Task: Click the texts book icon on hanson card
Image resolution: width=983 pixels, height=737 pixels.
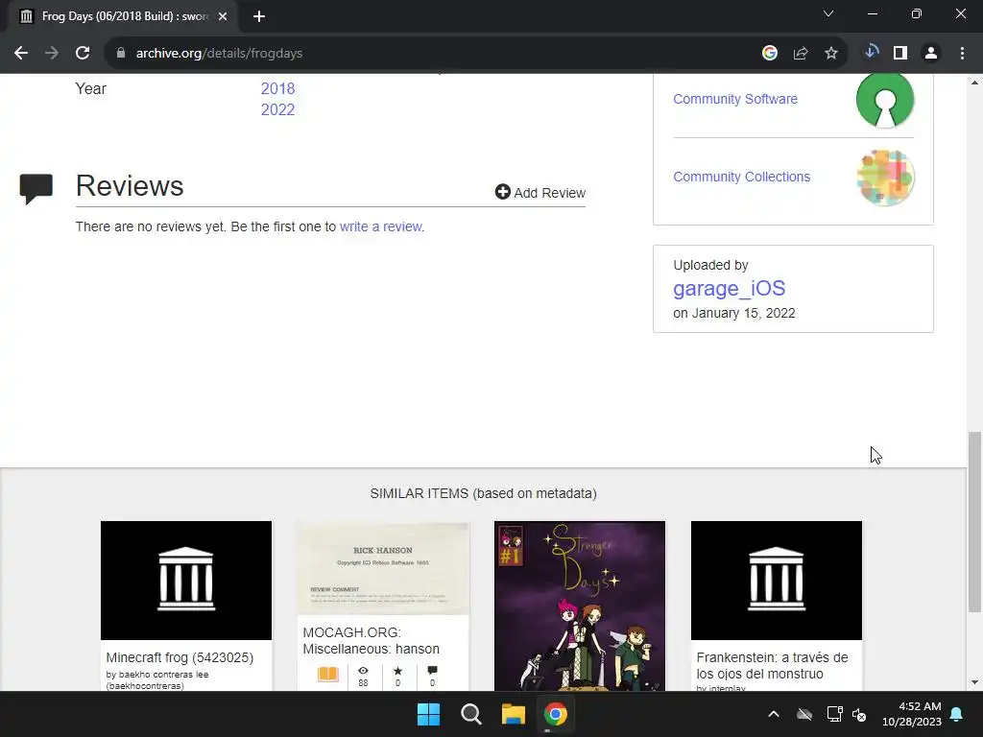Action: point(328,675)
